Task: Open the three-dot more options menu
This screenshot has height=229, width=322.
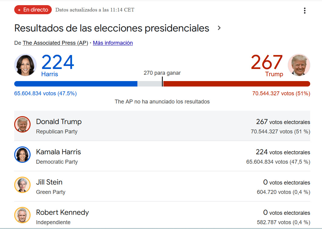Action: 304,11
